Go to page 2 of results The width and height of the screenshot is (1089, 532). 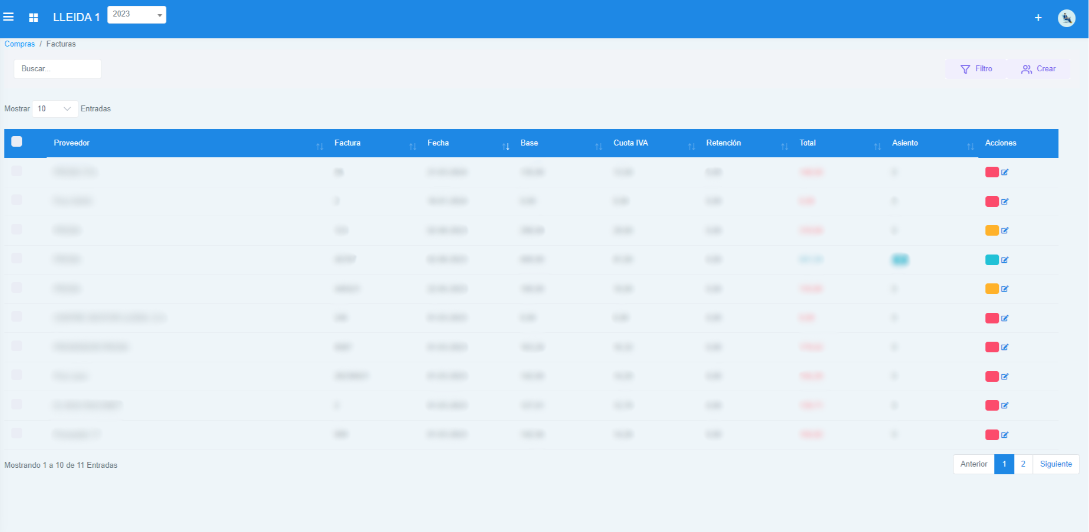coord(1023,464)
